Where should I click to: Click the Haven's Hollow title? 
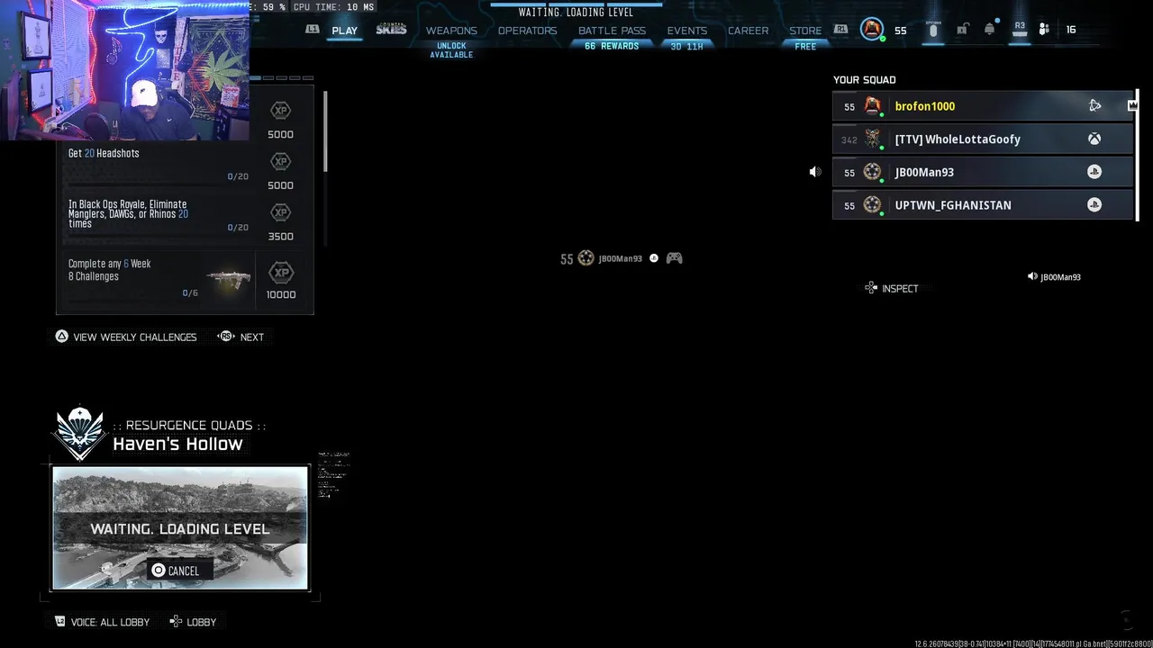(x=177, y=444)
